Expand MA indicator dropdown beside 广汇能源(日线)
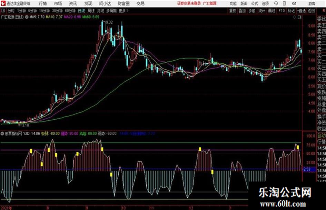 coord(27,17)
